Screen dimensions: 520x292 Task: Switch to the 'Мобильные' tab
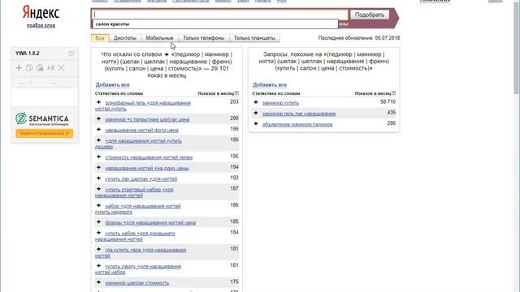click(159, 38)
